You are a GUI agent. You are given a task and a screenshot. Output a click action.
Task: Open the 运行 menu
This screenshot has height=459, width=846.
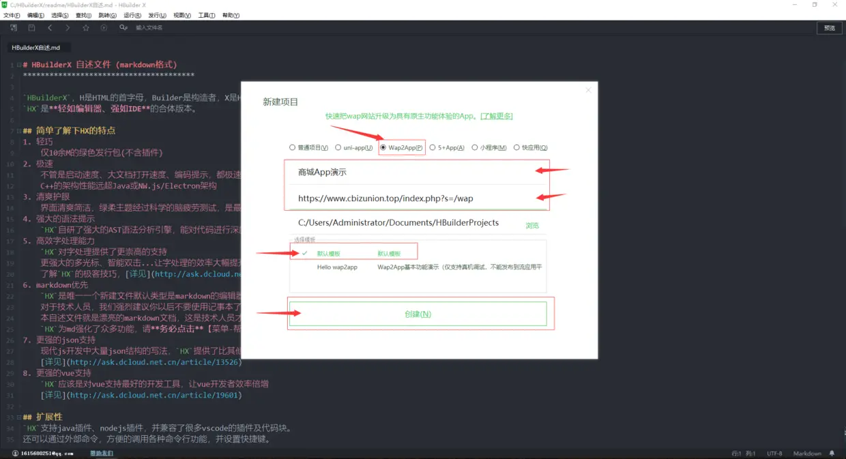click(x=132, y=15)
